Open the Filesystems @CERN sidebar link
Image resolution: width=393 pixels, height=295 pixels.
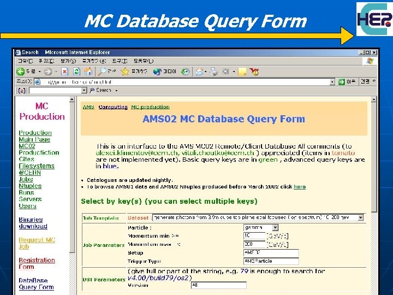(x=37, y=169)
